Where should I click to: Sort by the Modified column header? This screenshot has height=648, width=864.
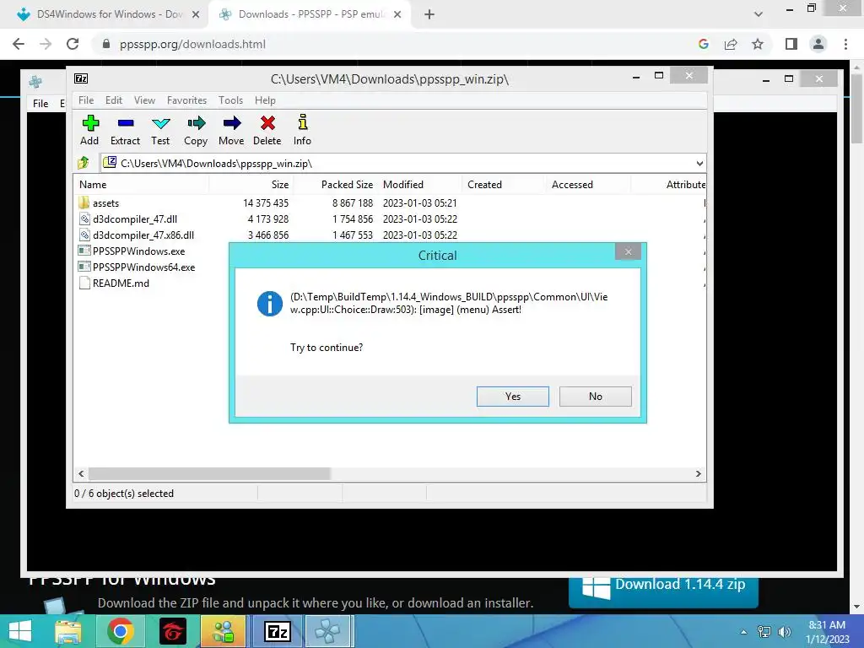[419, 185]
